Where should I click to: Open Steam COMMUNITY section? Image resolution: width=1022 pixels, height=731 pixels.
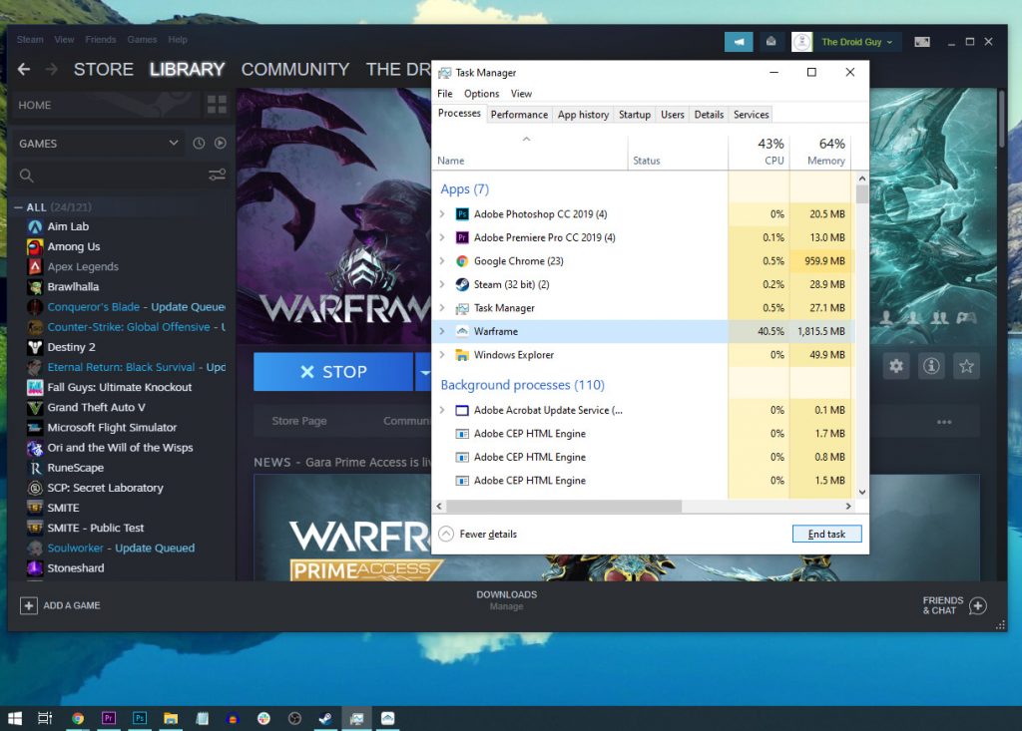[295, 69]
